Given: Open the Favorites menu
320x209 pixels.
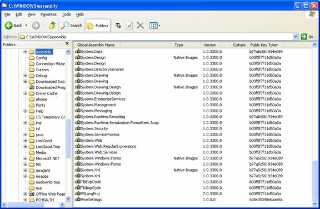Looking at the screenshot, I should [x=48, y=14].
